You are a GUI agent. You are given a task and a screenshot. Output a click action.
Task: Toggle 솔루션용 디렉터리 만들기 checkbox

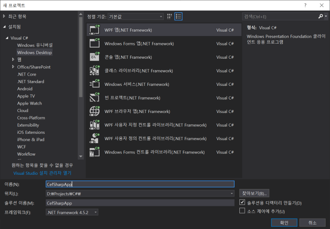pyautogui.click(x=242, y=202)
